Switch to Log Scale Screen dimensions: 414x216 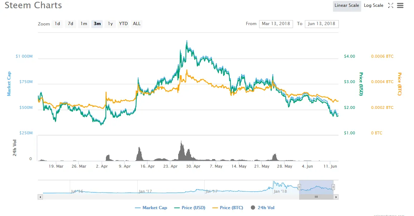tap(373, 5)
